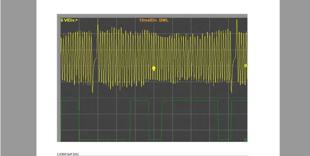Click the yellow trigger arrow marker

point(154,68)
